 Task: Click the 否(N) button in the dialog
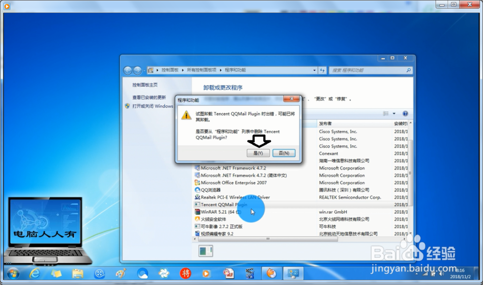click(284, 153)
